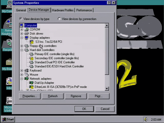Dismiss dialog with Cancel button
This screenshot has height=123, width=164.
[x=105, y=109]
